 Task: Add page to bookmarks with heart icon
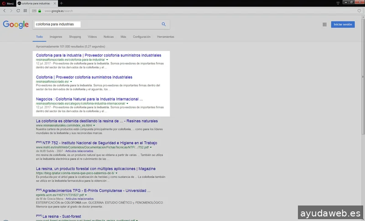tap(359, 11)
